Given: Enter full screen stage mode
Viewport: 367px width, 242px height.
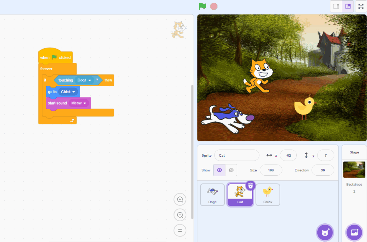Looking at the screenshot, I should (361, 6).
